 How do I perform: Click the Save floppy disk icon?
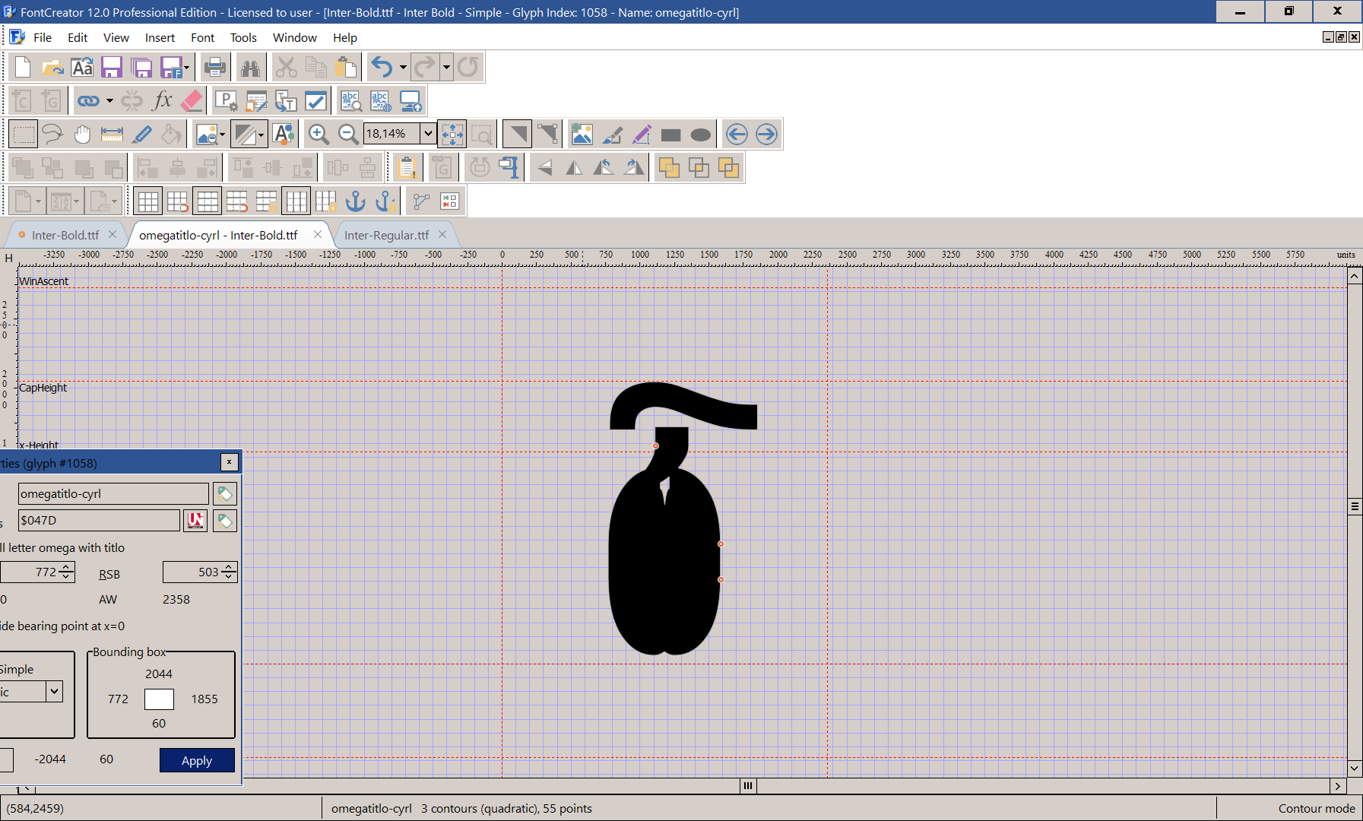112,68
